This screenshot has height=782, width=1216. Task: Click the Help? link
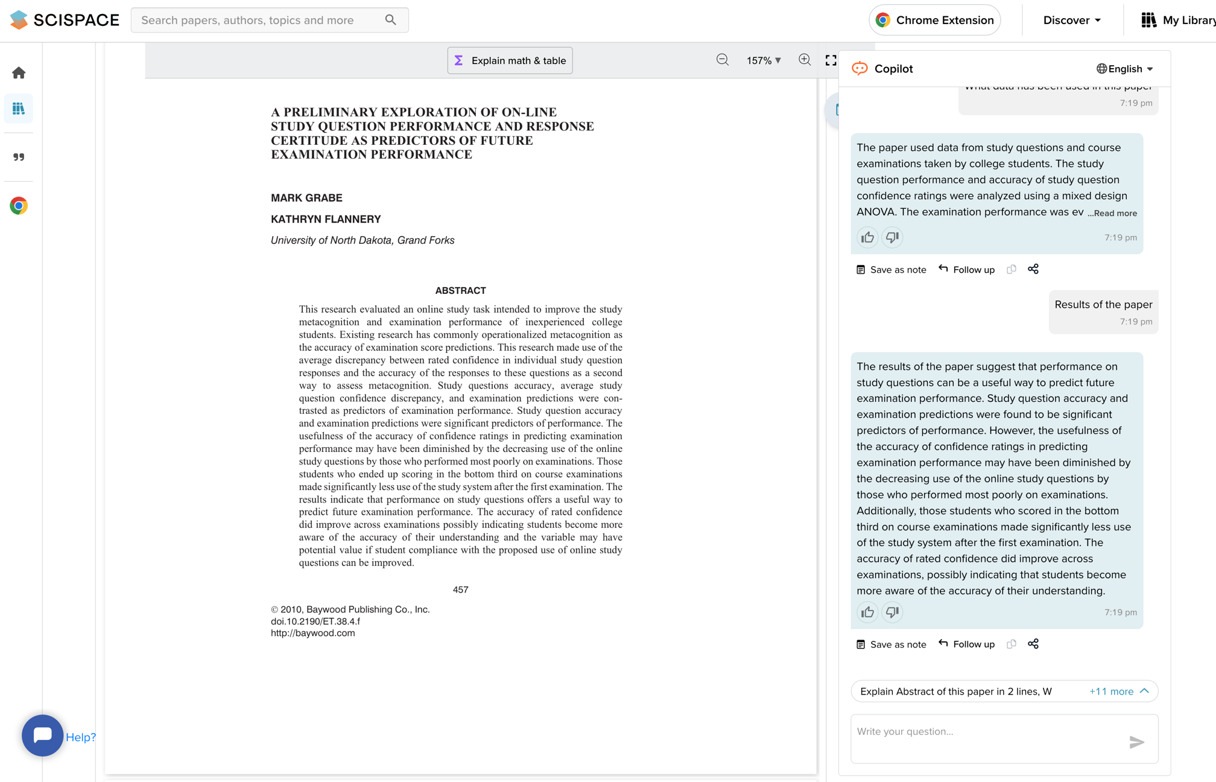(x=81, y=737)
